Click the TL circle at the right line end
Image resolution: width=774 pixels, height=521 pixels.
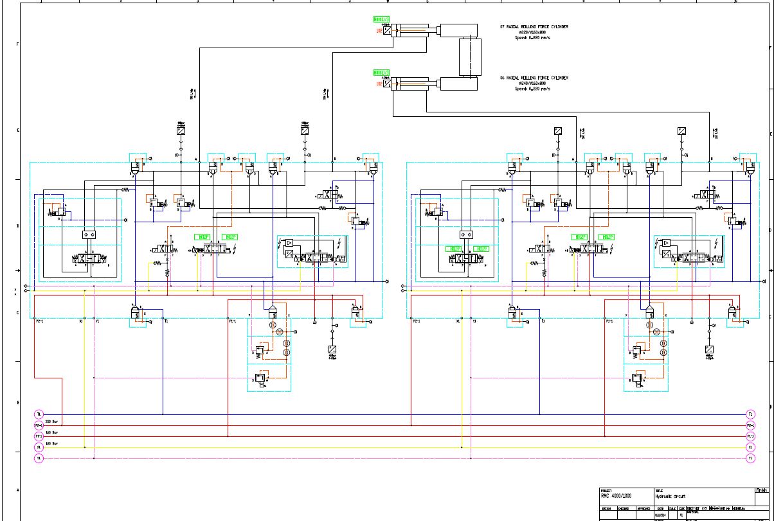point(750,414)
